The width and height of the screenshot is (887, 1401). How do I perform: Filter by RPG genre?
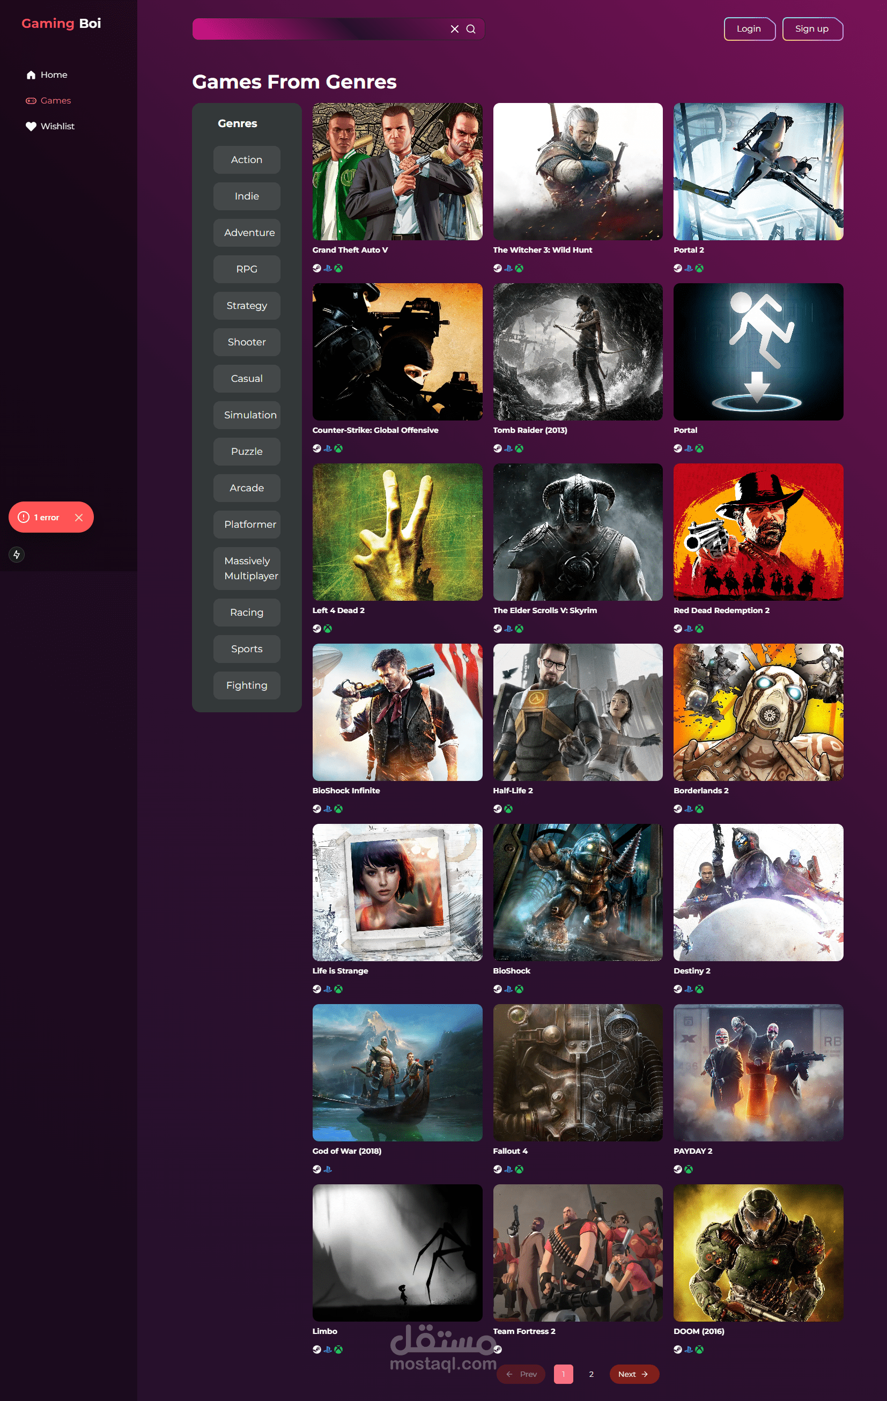click(247, 269)
